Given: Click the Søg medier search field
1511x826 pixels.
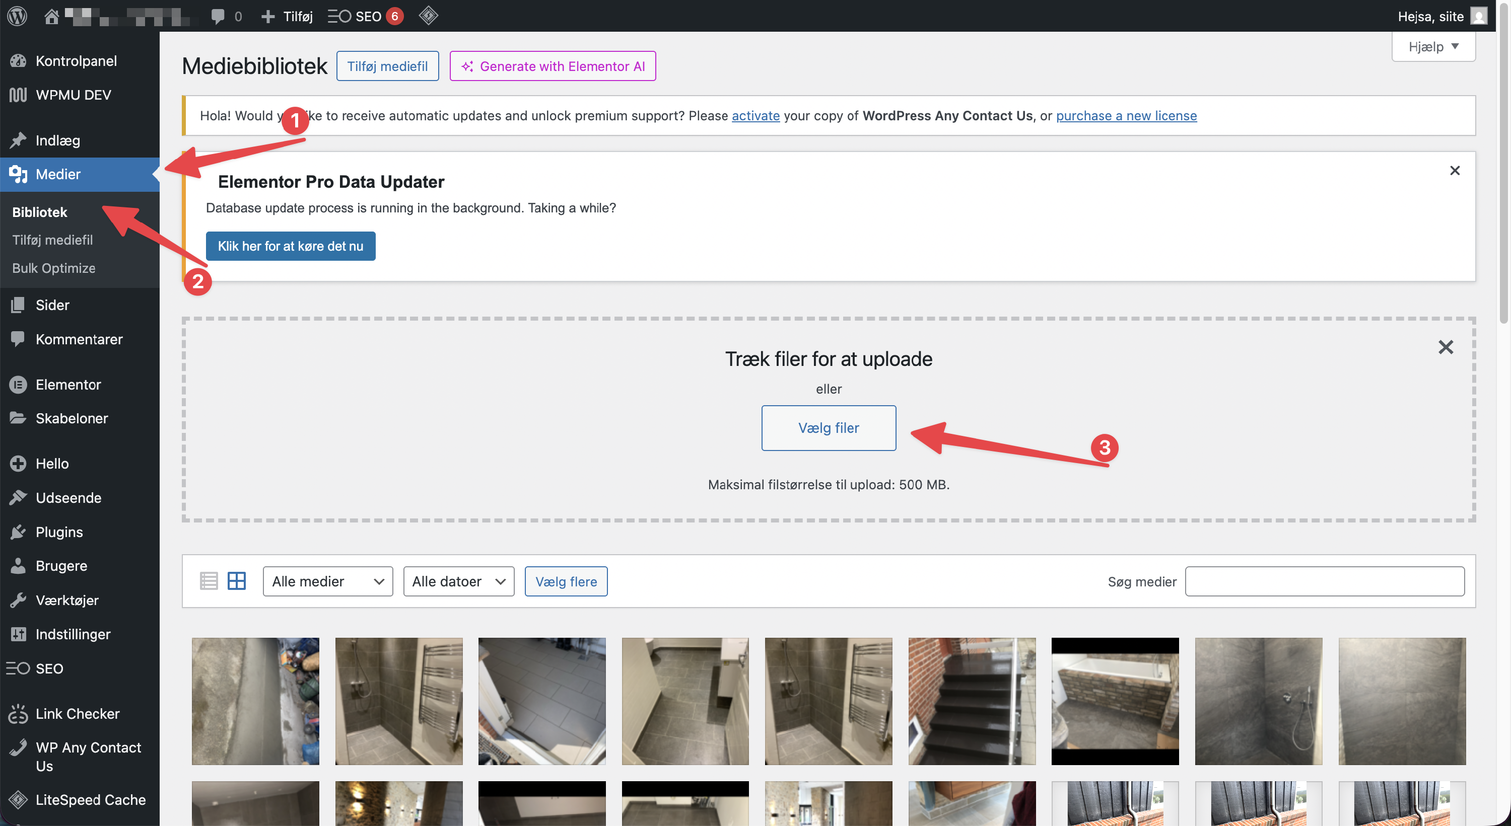Looking at the screenshot, I should pyautogui.click(x=1325, y=581).
